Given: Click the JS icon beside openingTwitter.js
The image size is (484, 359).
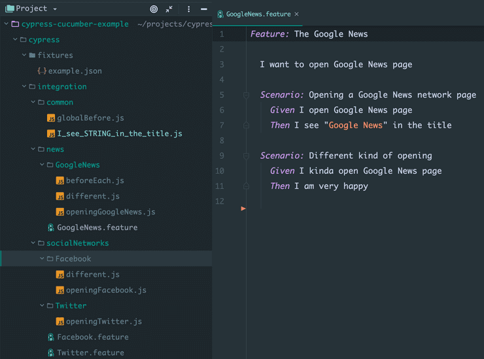Looking at the screenshot, I should click(60, 321).
